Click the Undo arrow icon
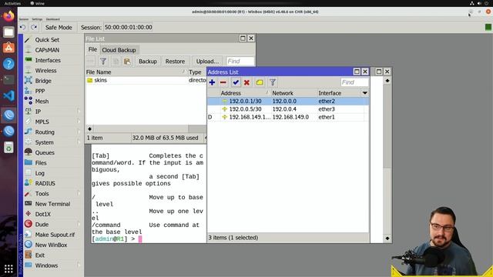This screenshot has width=493, height=277. [x=22, y=28]
